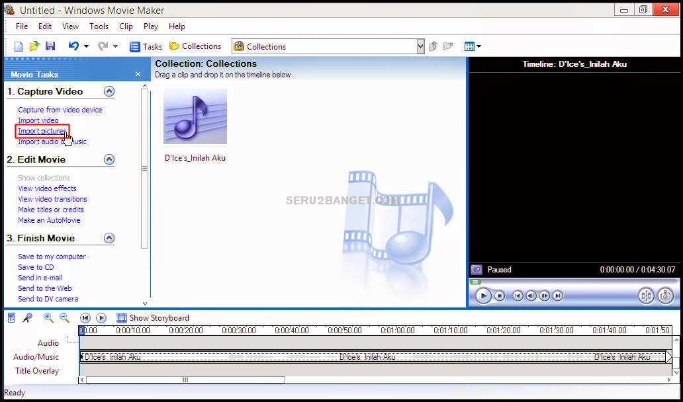Take a picture from preview
The width and height of the screenshot is (683, 402).
(665, 296)
